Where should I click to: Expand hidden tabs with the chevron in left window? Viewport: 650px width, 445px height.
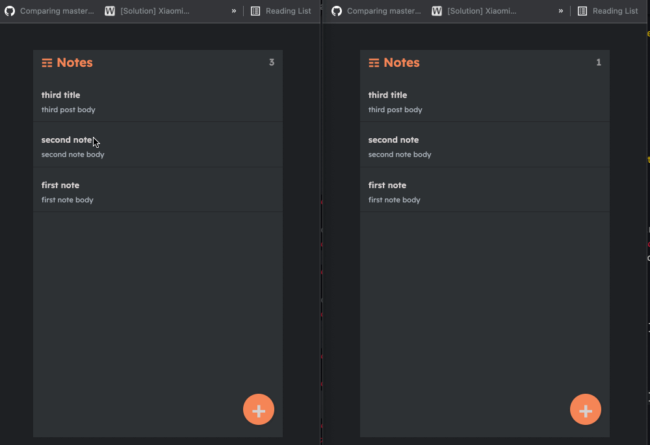pyautogui.click(x=233, y=10)
